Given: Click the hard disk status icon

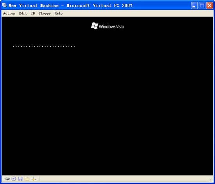Looking at the screenshot, I should pos(7,179).
